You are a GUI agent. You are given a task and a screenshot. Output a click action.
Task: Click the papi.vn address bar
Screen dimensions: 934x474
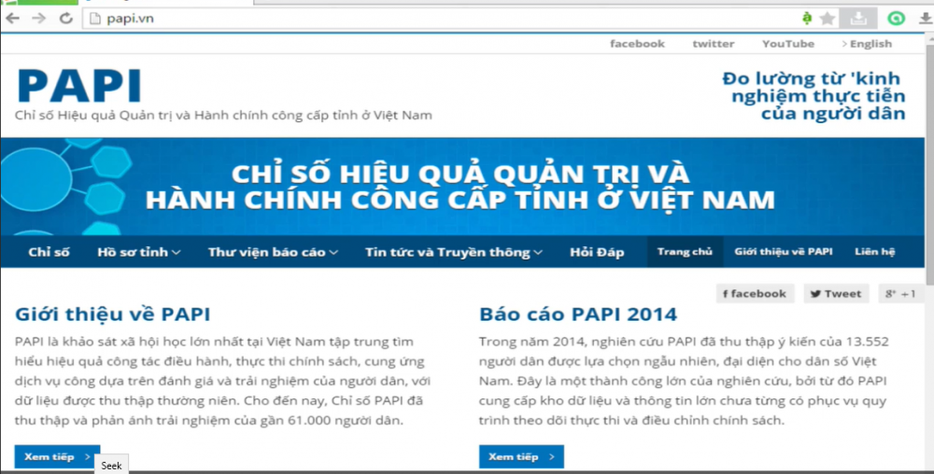441,19
